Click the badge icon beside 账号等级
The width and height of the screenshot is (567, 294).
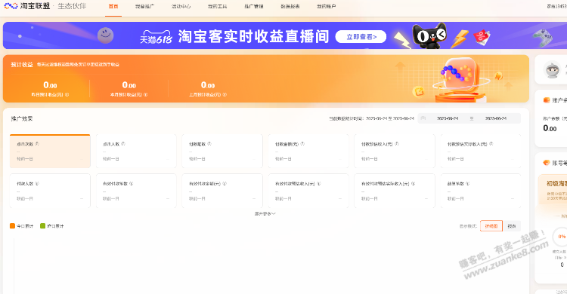tap(547, 163)
